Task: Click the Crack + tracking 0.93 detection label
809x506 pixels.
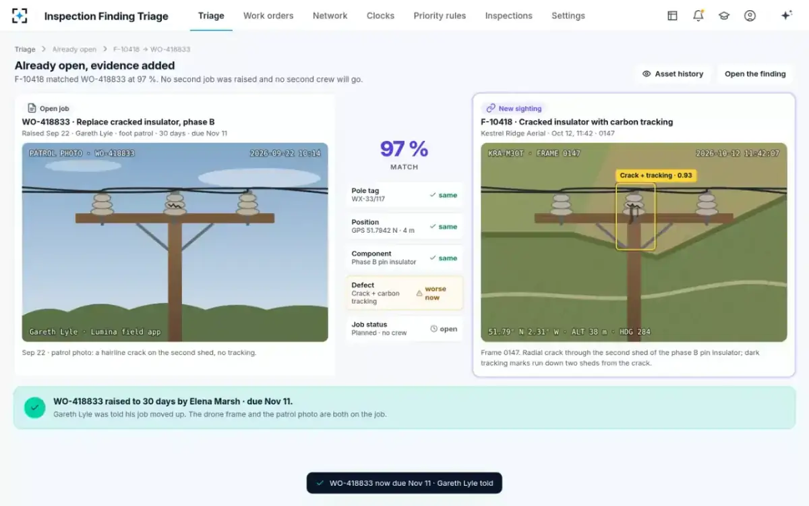Action: (x=656, y=175)
